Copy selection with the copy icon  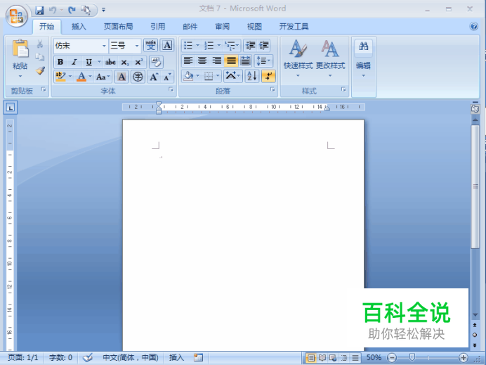coord(39,57)
